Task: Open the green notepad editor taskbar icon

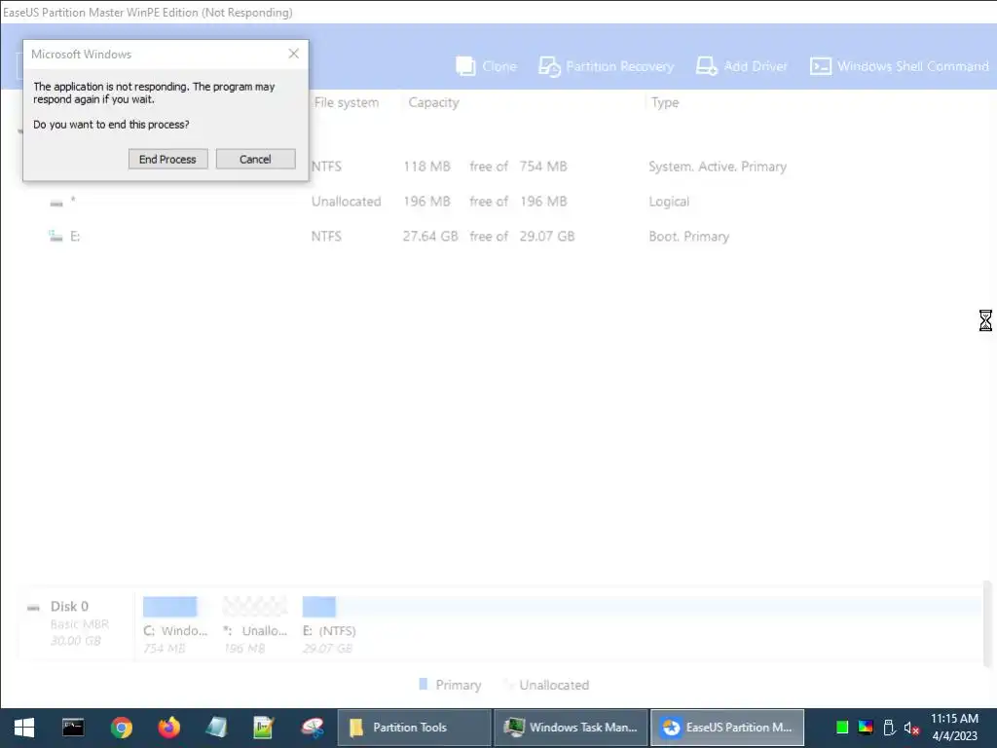Action: pos(263,727)
